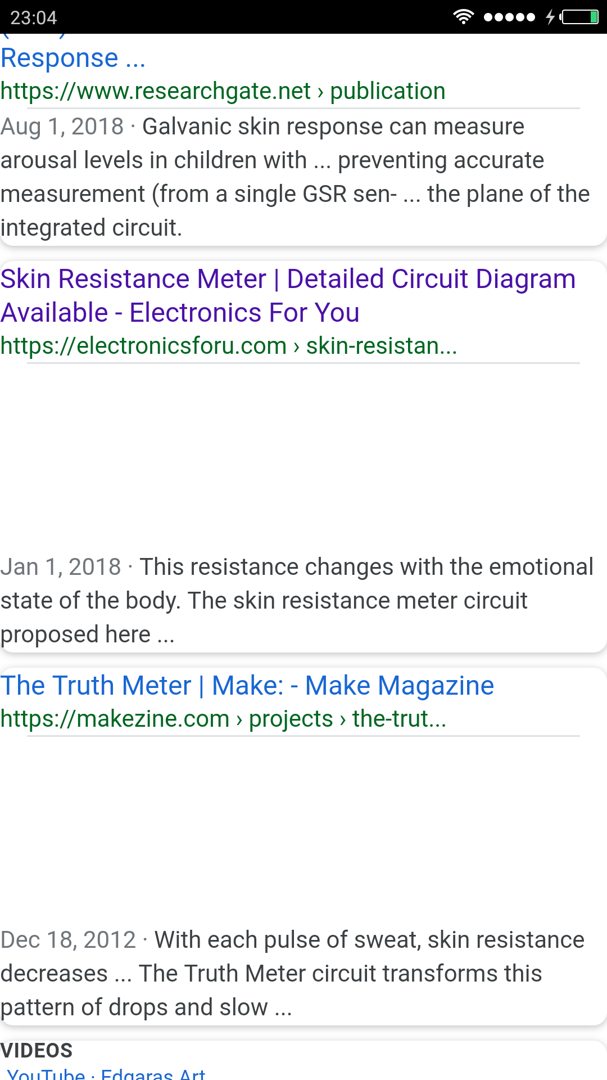Tap the 23:04 clock in status bar
This screenshot has width=607, height=1080.
pyautogui.click(x=34, y=17)
